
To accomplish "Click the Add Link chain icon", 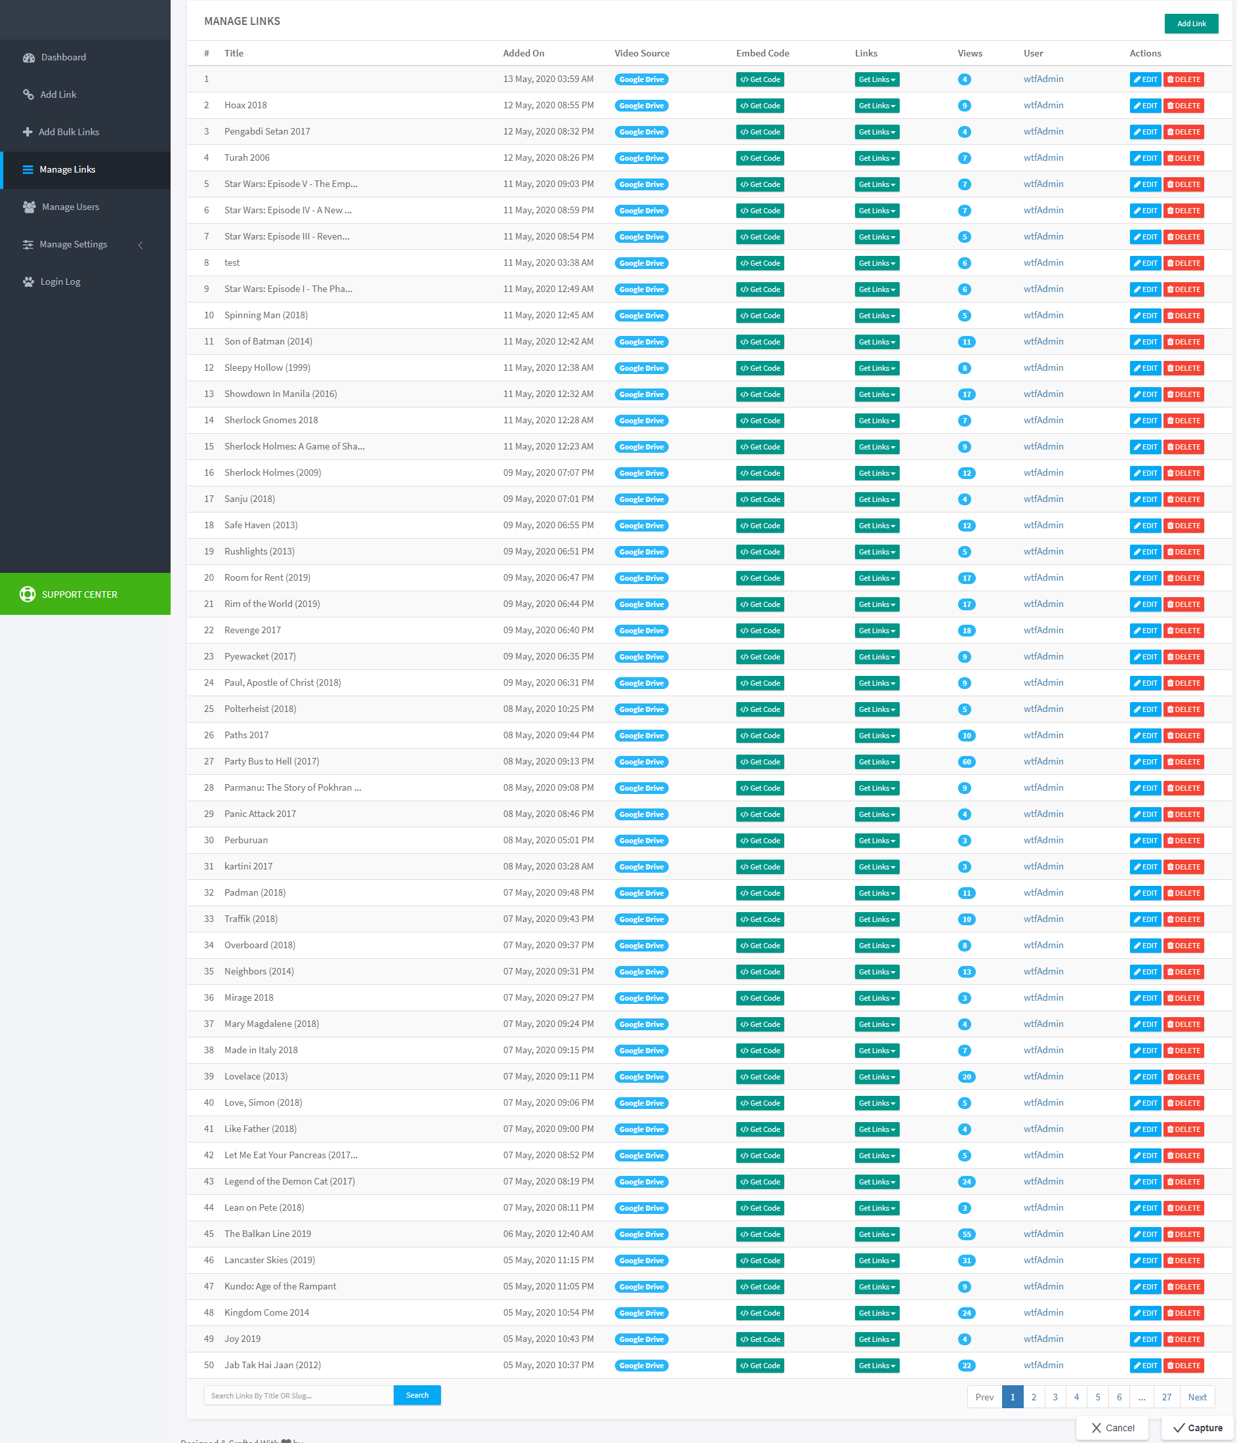I will 29,94.
